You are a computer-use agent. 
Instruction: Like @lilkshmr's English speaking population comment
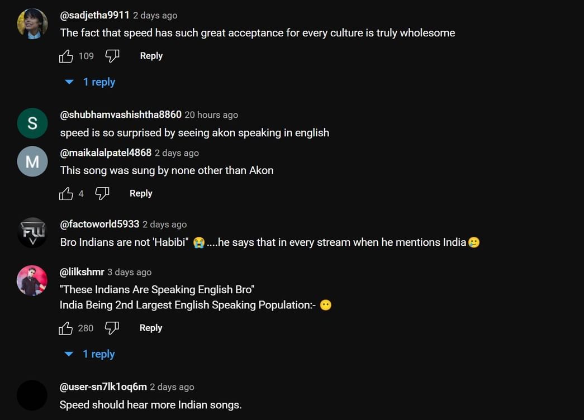tap(67, 328)
